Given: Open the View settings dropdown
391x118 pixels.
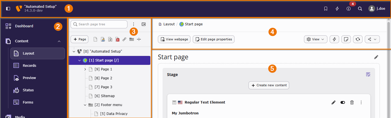Looking at the screenshot, I should pyautogui.click(x=316, y=40).
